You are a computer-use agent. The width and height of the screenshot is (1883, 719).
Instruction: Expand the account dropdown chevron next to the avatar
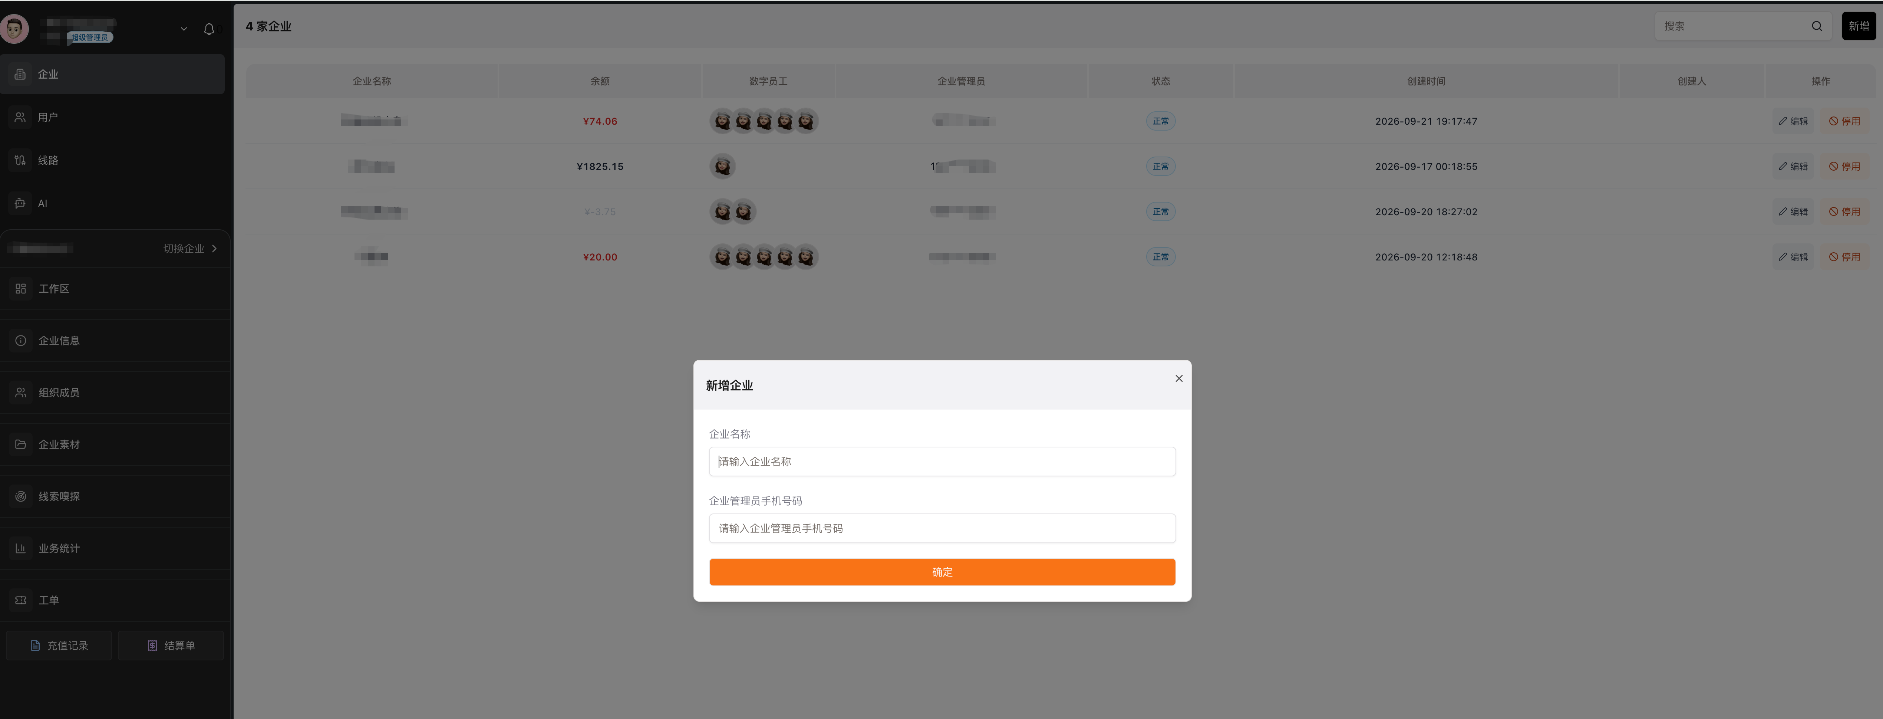(184, 29)
